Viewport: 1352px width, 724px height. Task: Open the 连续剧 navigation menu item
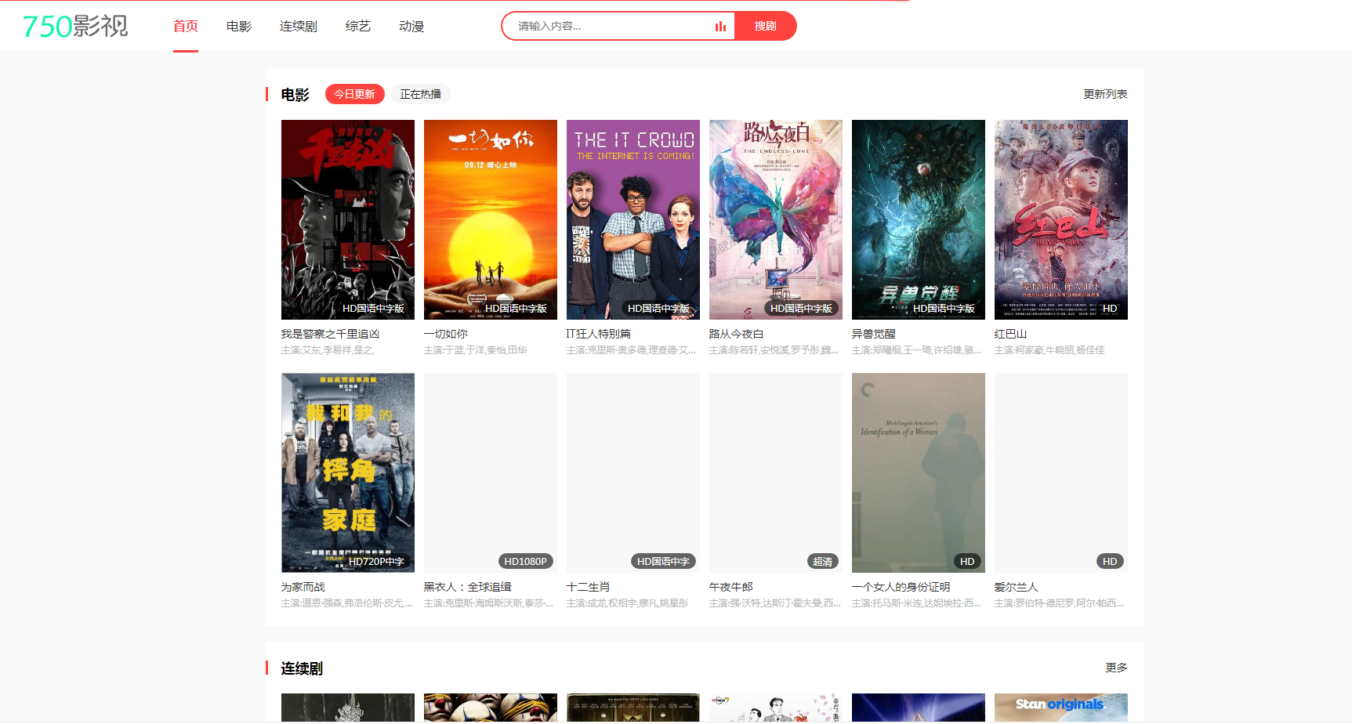[299, 27]
